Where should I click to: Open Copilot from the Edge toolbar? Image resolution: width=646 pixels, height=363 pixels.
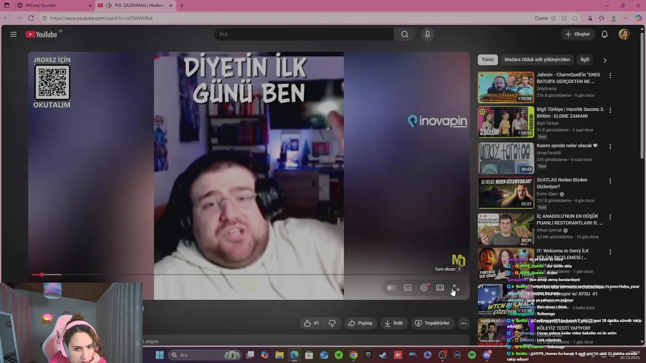point(638,18)
